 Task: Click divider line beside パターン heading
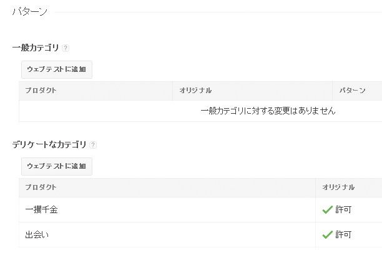click(x=218, y=12)
